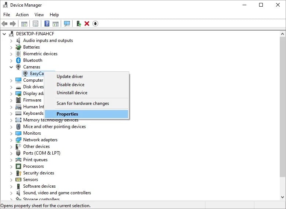
Task: Expand the Other devices category
Action: point(11,146)
